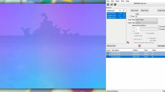
Task: Toggle the Enable speedhack checkbox
Action: tap(159, 29)
